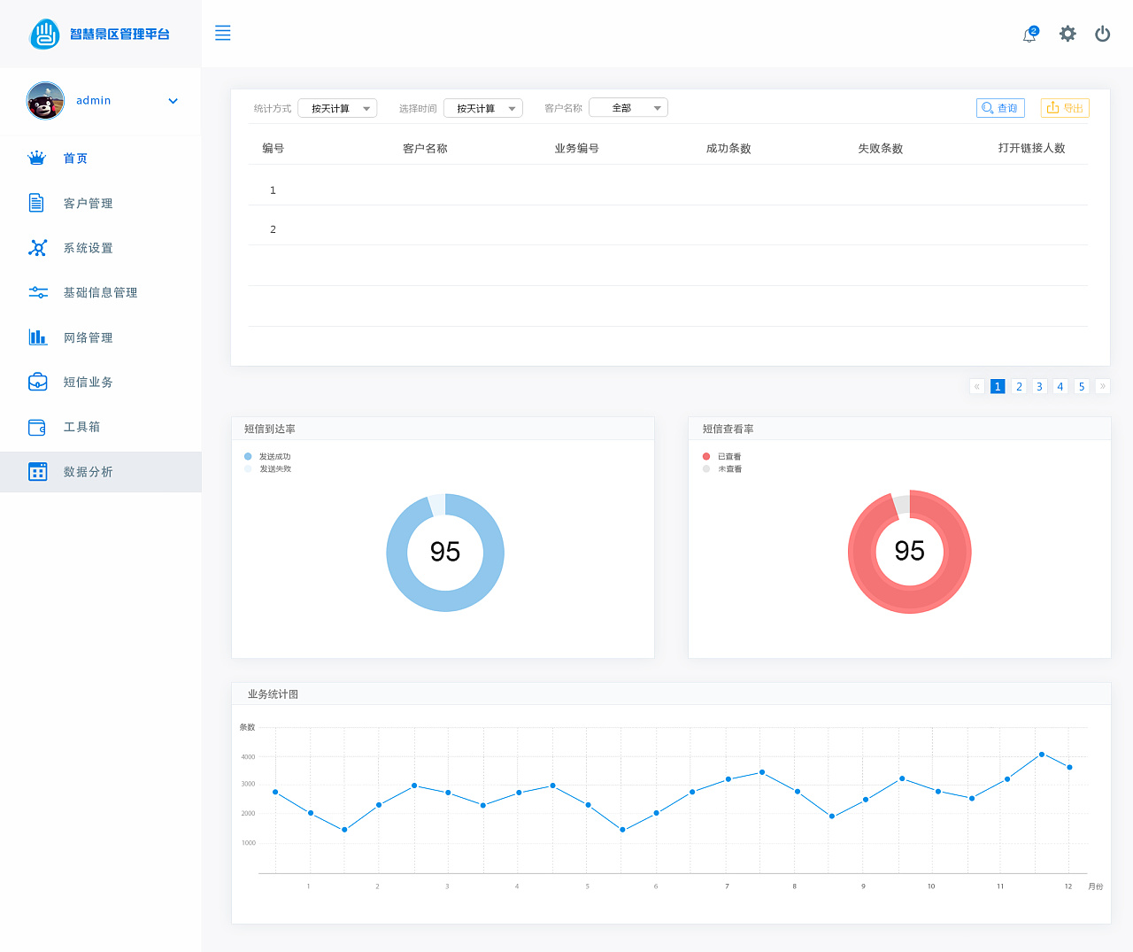Image resolution: width=1133 pixels, height=952 pixels.
Task: Click the bar chart icon for 网络管理
Action: [37, 337]
